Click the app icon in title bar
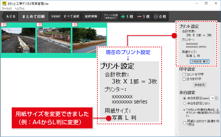This screenshot has width=221, height=137. pyautogui.click(x=4, y=3)
